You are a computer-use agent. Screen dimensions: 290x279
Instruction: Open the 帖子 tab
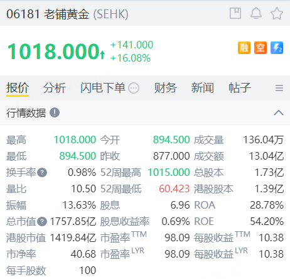(240, 87)
